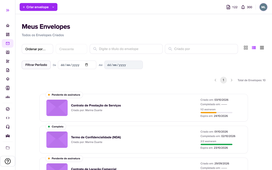Open Criar envelope dropdown arrow
The width and height of the screenshot is (272, 170).
53,7
